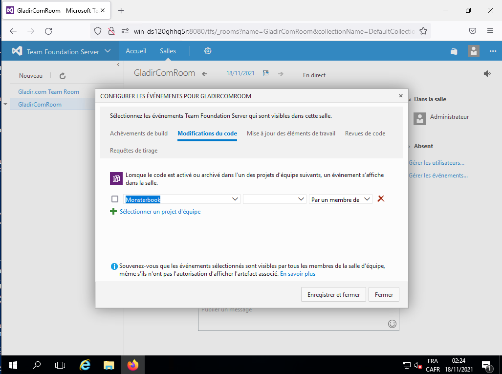The width and height of the screenshot is (502, 374).
Task: Switch to Revues de code tab
Action: click(365, 133)
